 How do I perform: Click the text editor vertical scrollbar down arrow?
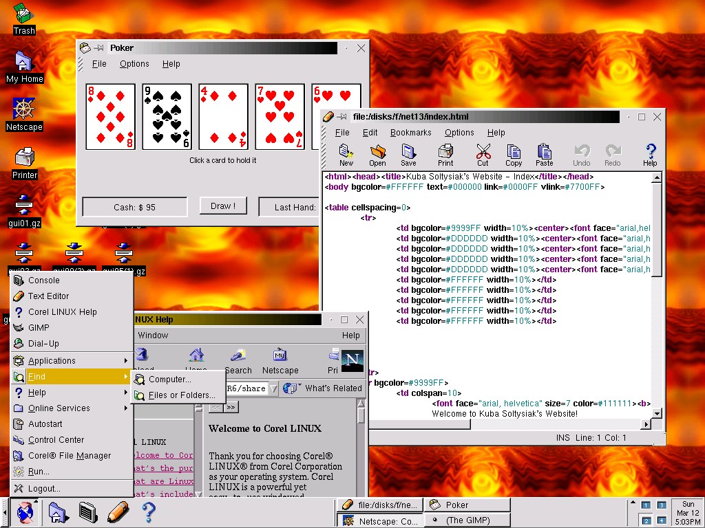coord(657,413)
